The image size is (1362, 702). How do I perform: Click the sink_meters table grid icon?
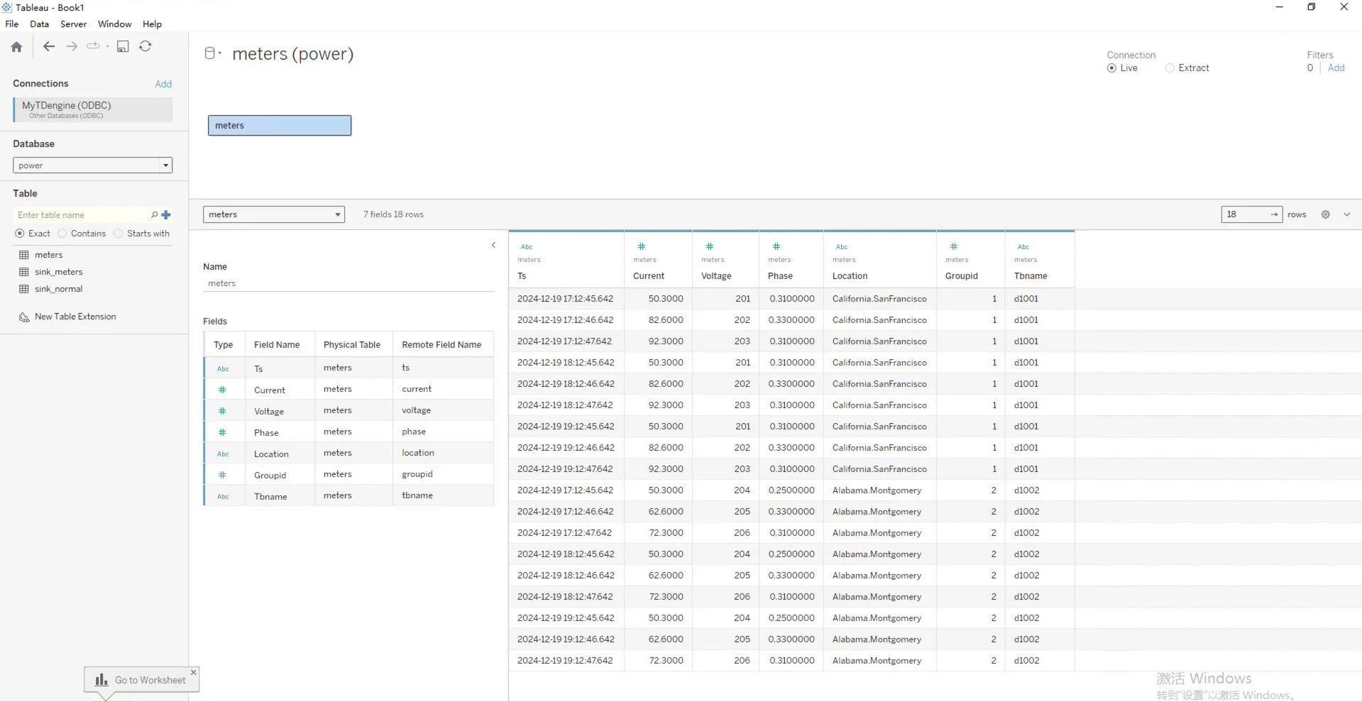click(x=24, y=272)
